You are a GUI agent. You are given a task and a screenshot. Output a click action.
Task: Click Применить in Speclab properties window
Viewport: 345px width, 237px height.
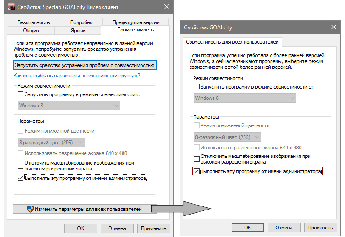(154, 228)
